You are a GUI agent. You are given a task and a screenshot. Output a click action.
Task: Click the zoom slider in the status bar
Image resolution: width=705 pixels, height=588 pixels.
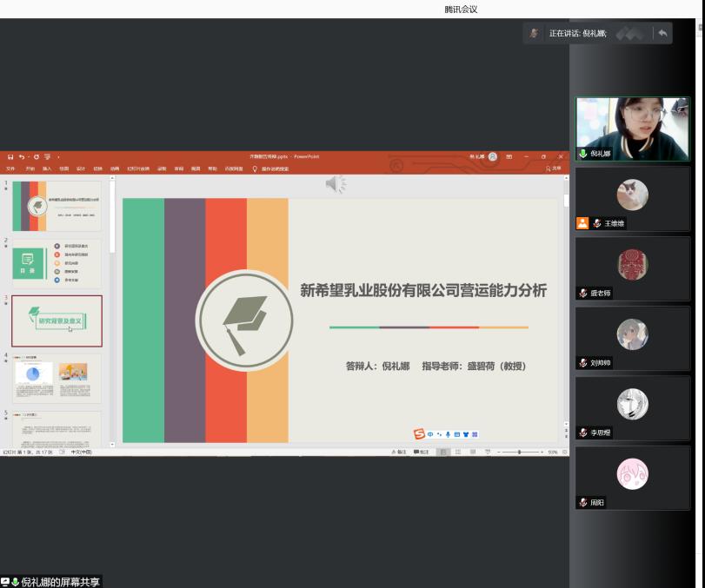(x=520, y=453)
